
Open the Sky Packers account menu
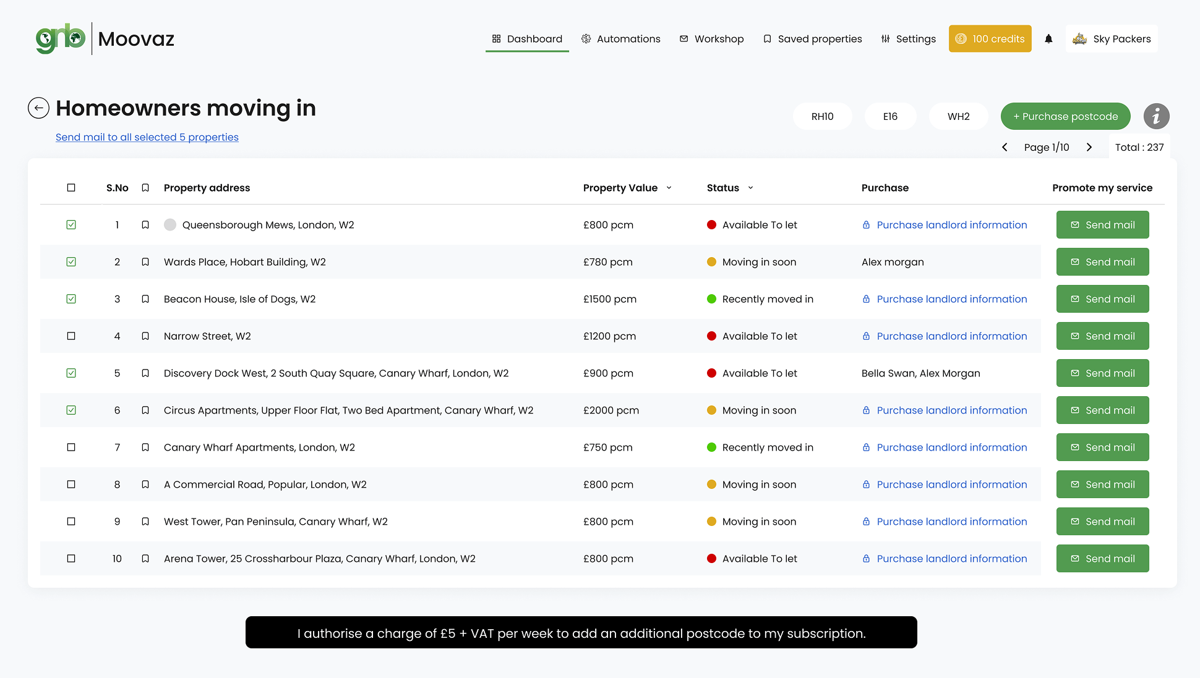click(1112, 39)
